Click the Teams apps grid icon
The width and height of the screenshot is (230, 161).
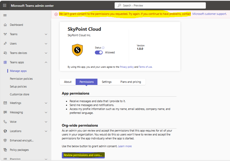5,62
